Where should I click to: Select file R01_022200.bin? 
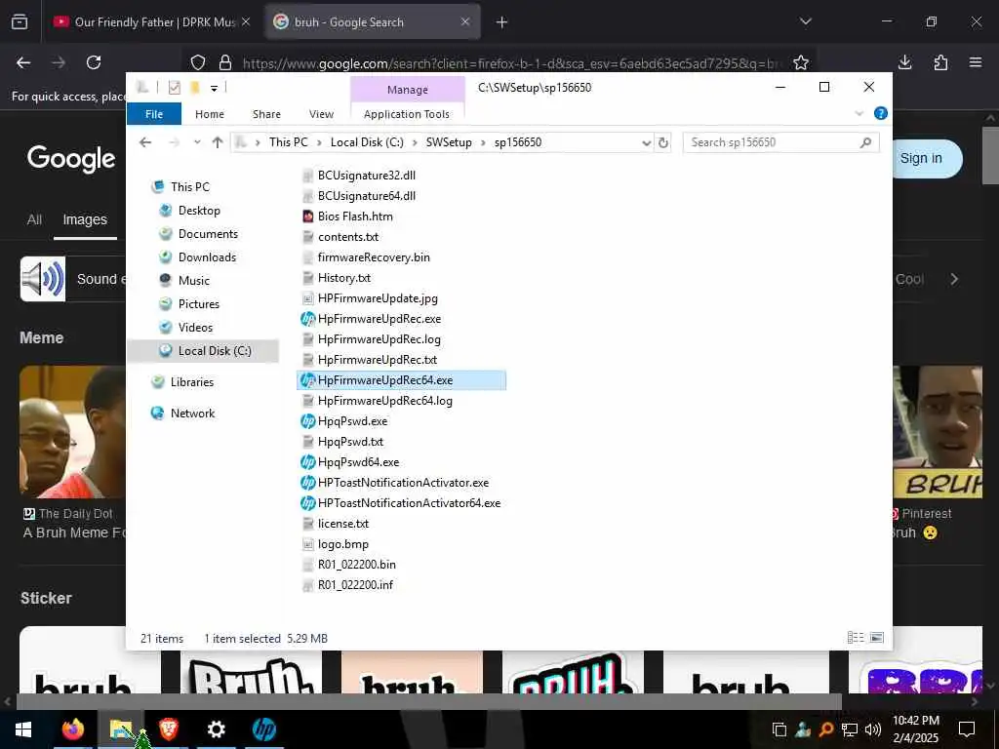[357, 565]
